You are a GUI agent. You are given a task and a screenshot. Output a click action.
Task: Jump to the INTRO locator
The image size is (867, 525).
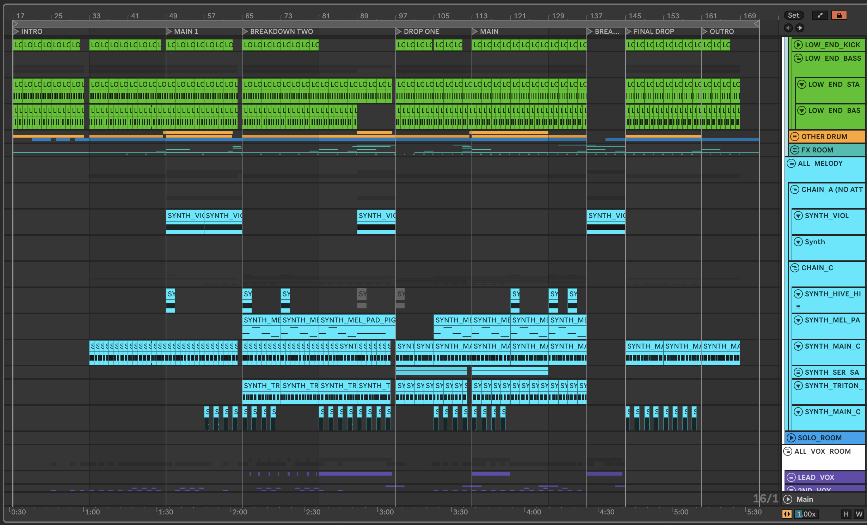[x=27, y=31]
